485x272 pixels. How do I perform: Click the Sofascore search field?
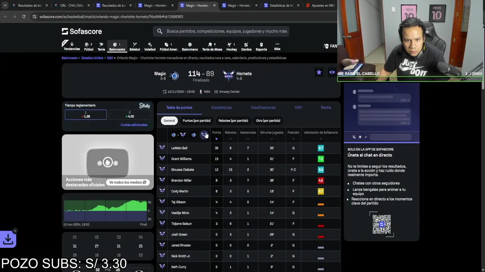pos(221,31)
